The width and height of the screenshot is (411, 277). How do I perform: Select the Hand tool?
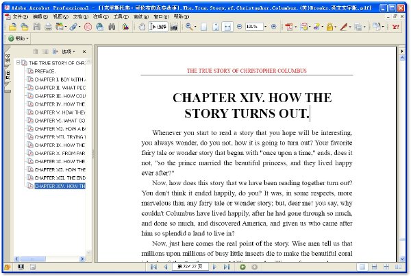tap(142, 27)
